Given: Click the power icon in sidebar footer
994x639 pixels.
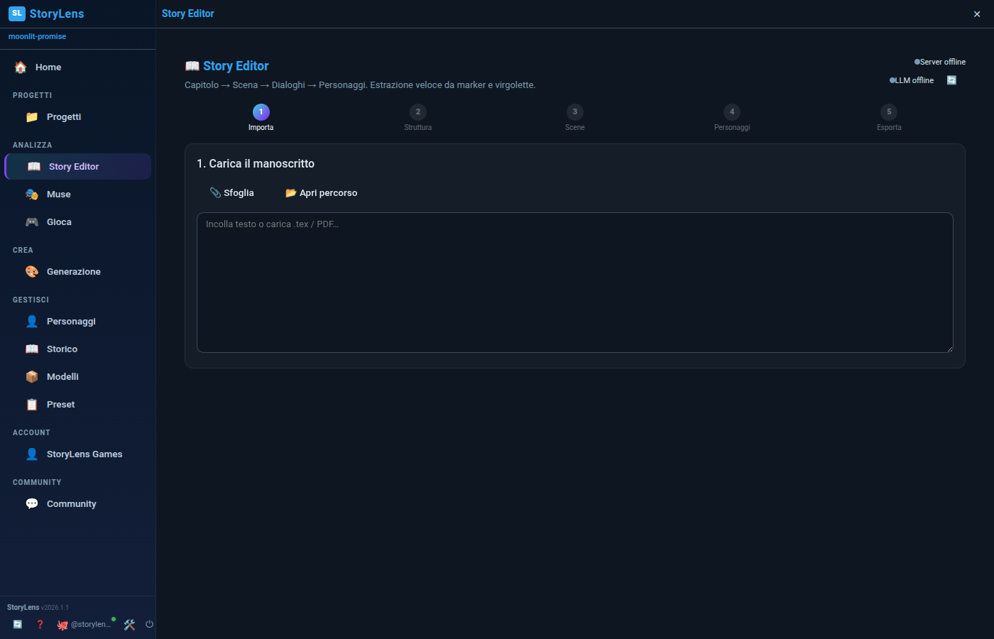Looking at the screenshot, I should (149, 625).
